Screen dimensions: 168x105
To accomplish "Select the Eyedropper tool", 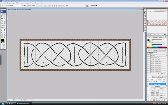I will [x=4, y=35].
